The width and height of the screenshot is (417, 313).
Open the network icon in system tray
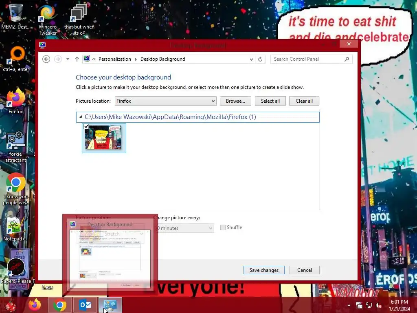pyautogui.click(x=369, y=305)
